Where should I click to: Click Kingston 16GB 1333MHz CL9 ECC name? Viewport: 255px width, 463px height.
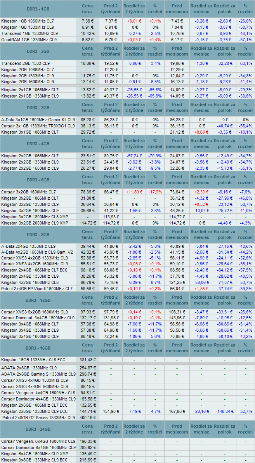[x=33, y=360]
